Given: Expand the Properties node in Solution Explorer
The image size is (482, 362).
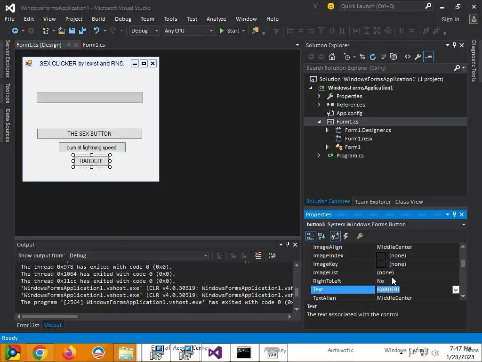Looking at the screenshot, I should coord(319,96).
